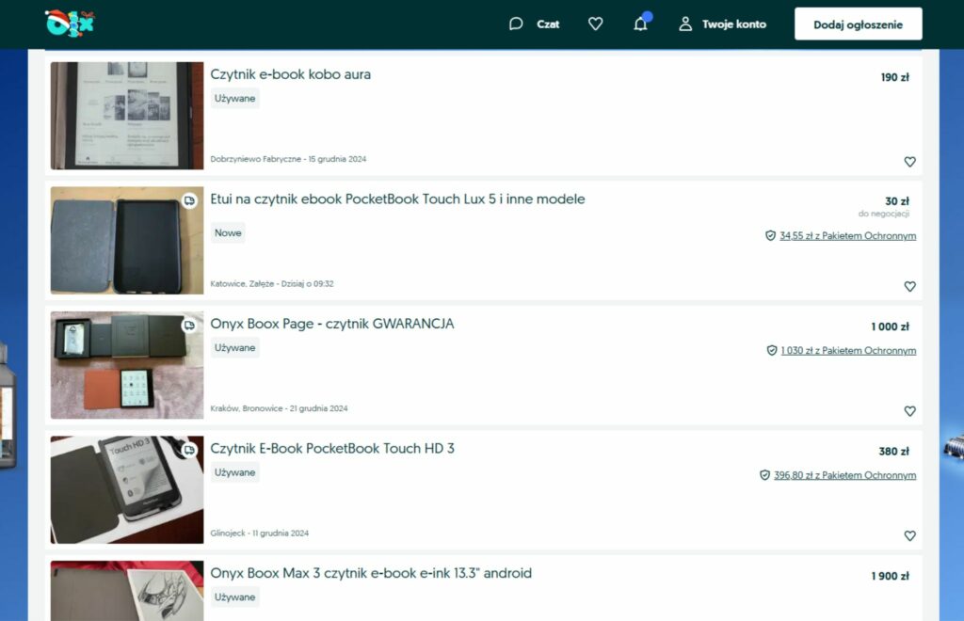Click Używane tag on Touch HD 3 listing
Screen dimensions: 964x621
coord(234,472)
